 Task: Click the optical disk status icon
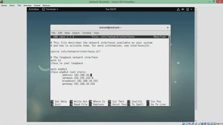click(186, 124)
